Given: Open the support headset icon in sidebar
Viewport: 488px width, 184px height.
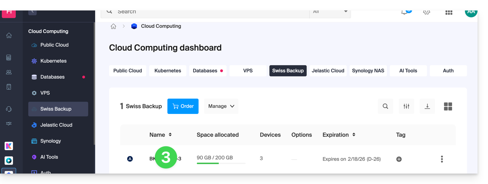Looking at the screenshot, I should coord(9,109).
